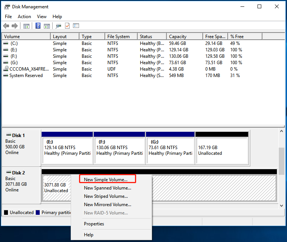Click the Forward arrow toolbar icon
287x242 pixels.
click(15, 26)
